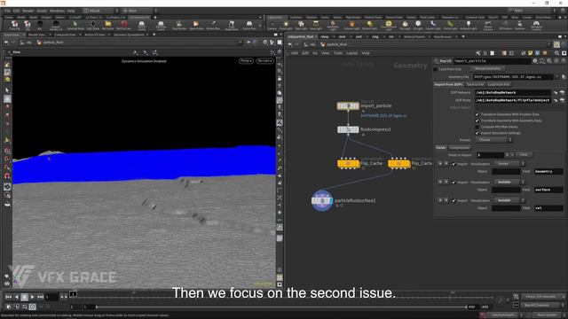Image resolution: width=568 pixels, height=319 pixels.
Task: Switch to the Render View tab
Action: (36, 35)
